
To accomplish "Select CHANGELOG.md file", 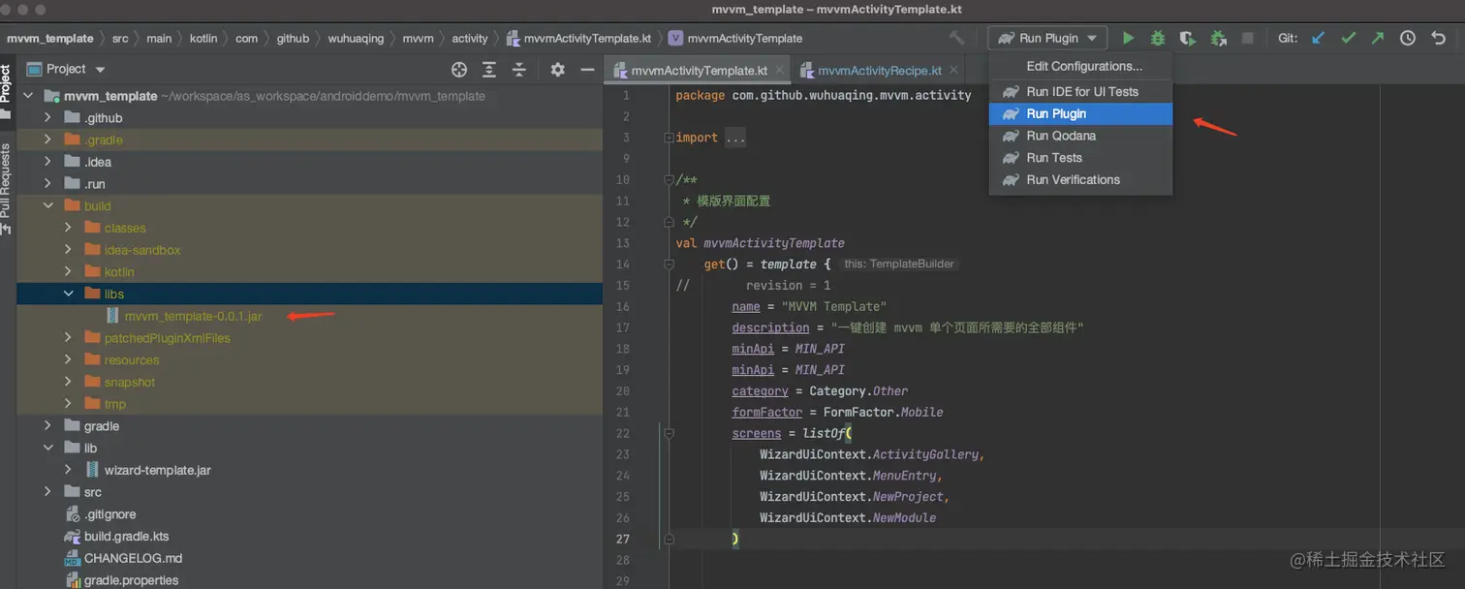I will (x=133, y=558).
